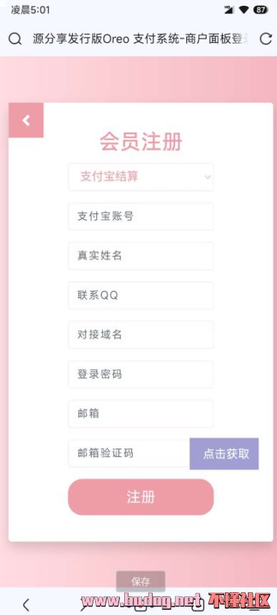
Task: Click into the 联系QQ field
Action: click(141, 295)
